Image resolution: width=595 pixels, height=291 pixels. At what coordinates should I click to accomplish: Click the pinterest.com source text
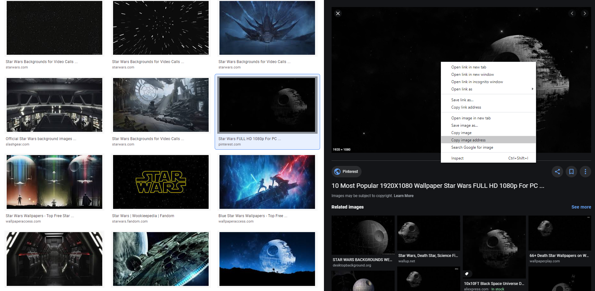[230, 145]
